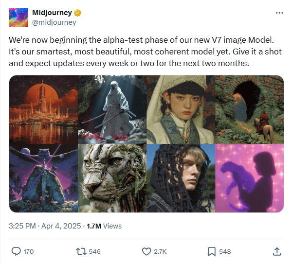Click the reply speech bubble icon
Viewport: 292px width, 263px height.
tap(16, 251)
